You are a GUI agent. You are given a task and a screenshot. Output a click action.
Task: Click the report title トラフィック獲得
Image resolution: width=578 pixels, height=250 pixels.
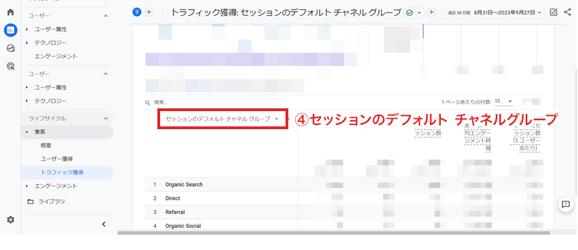tap(286, 12)
